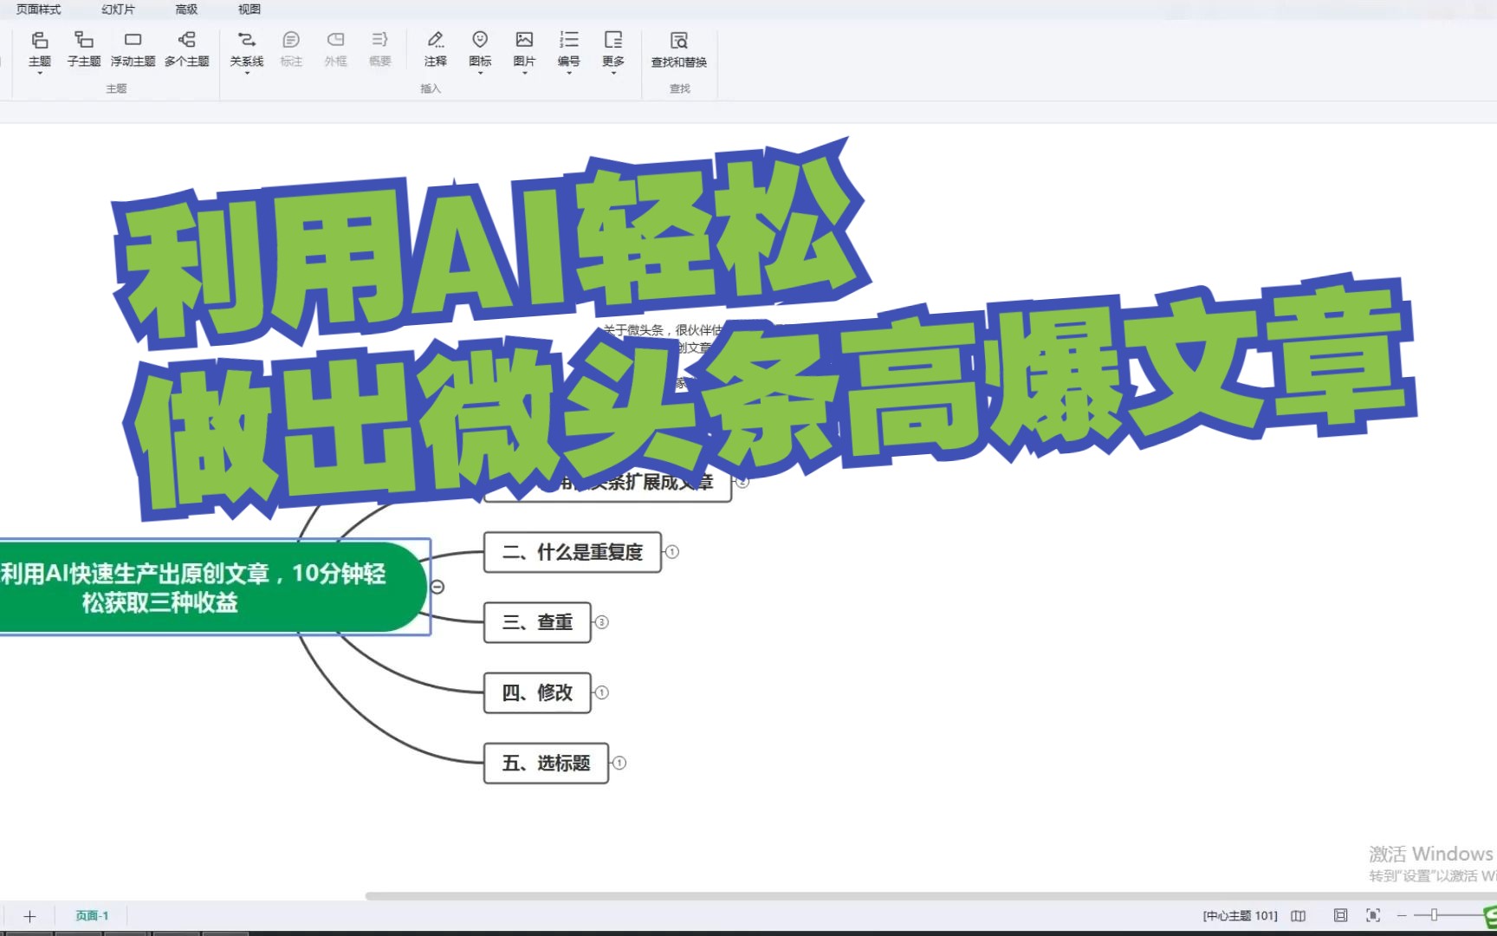Select the green central topic node
The width and height of the screenshot is (1497, 936).
click(x=212, y=588)
